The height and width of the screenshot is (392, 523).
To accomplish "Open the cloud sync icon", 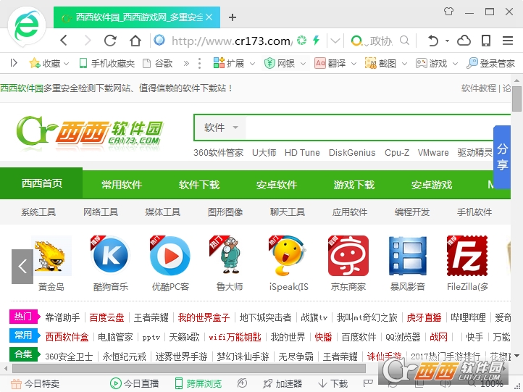I will point(464,41).
